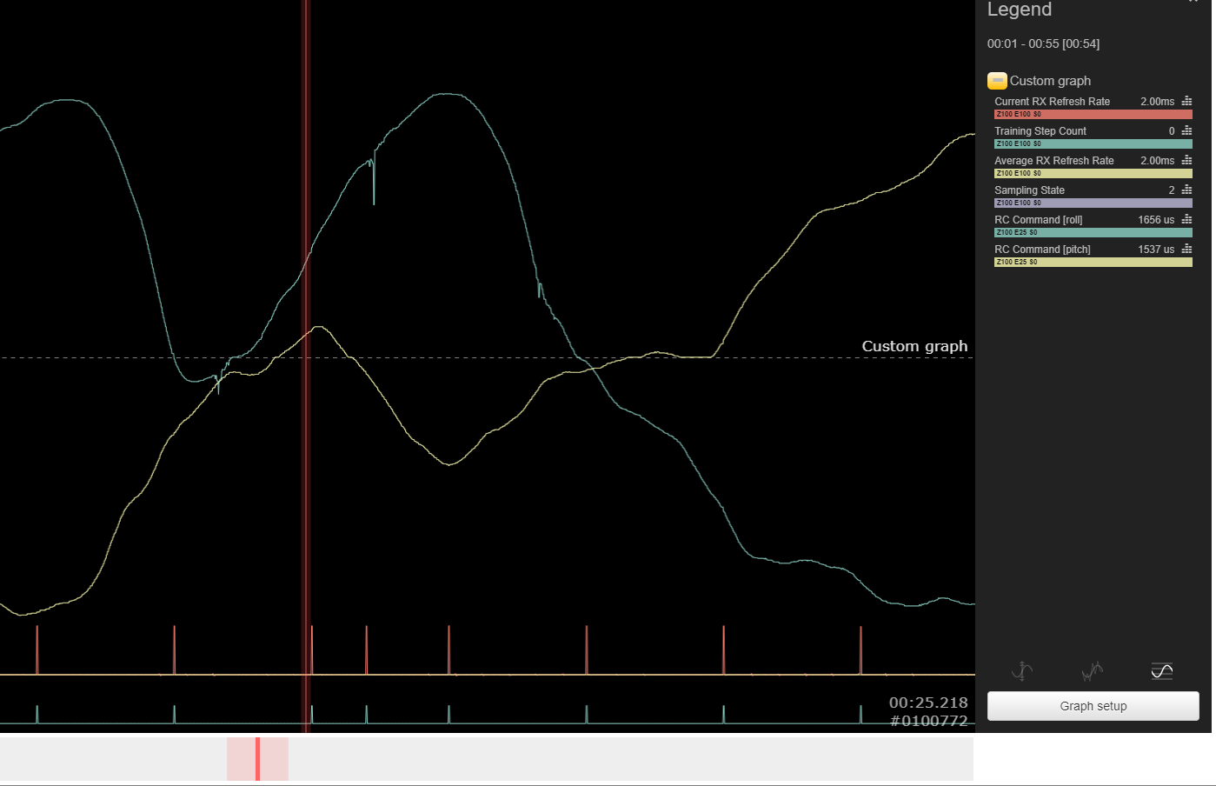Click the yellow Average RX Refresh Rate color bar

1093,173
